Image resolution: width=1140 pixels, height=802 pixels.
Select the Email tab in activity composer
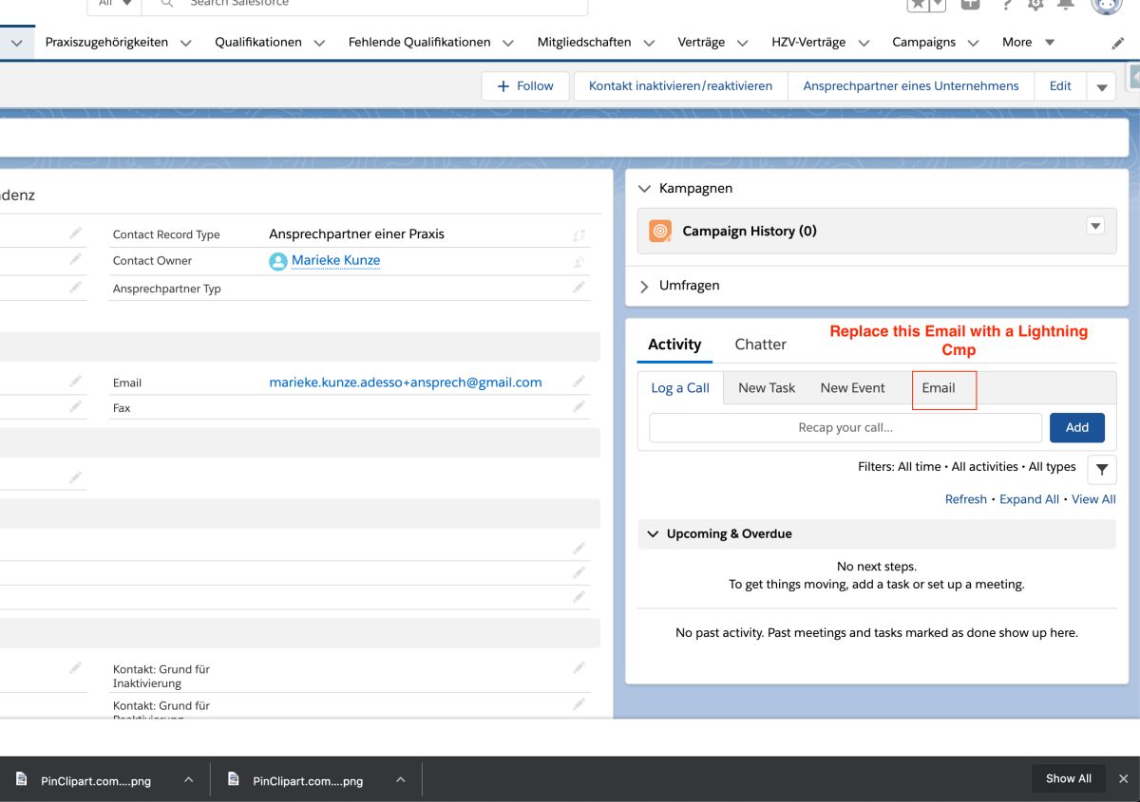(939, 388)
